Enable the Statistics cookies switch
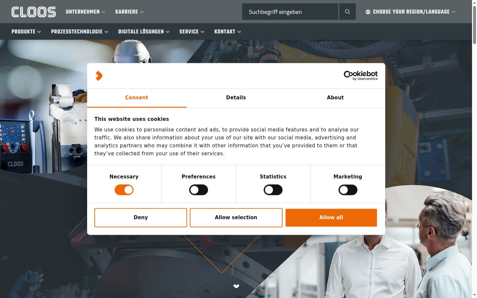This screenshot has height=298, width=477. click(273, 190)
